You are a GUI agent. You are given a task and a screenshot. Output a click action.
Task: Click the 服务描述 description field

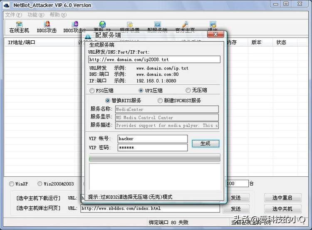pos(167,125)
